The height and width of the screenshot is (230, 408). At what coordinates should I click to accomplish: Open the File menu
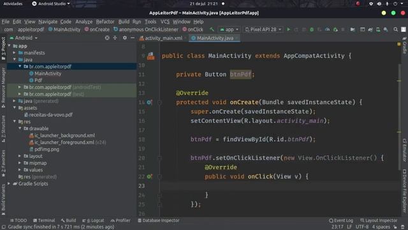(x=6, y=22)
